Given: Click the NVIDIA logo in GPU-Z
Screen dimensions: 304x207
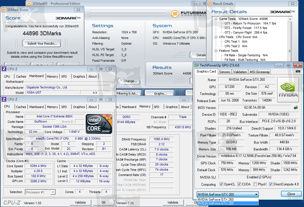Looking at the screenshot, I should 288,90.
